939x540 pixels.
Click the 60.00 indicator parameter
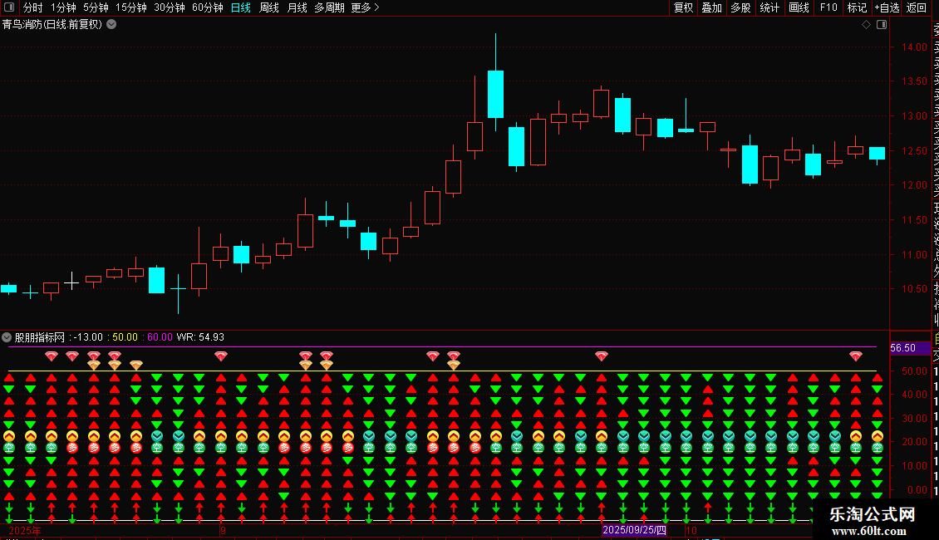160,337
